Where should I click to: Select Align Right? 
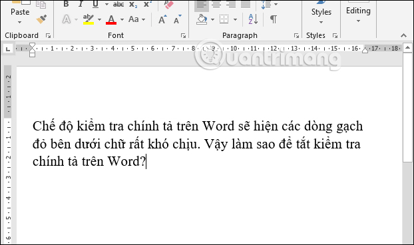tap(231, 5)
